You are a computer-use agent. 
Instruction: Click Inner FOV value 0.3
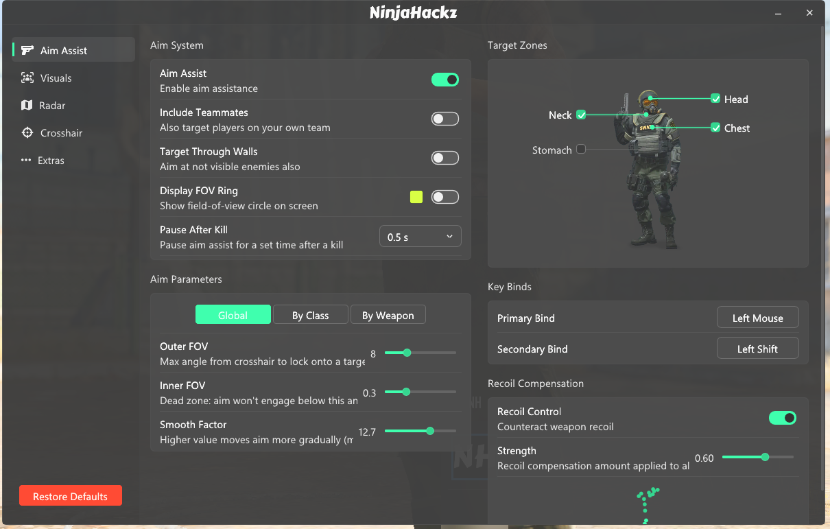pos(370,393)
